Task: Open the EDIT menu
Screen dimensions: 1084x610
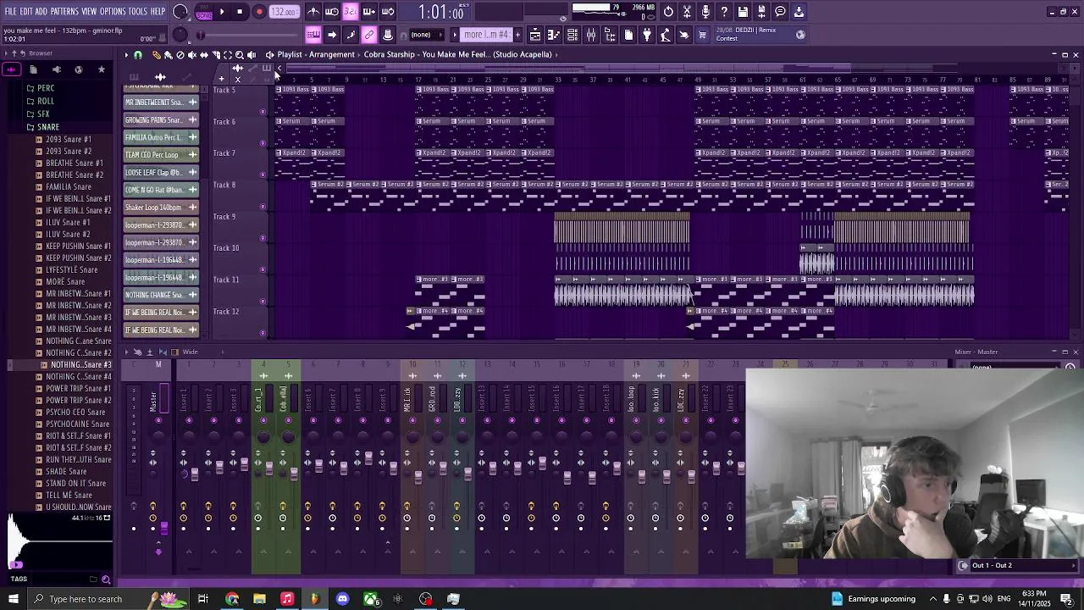Action: coord(26,12)
